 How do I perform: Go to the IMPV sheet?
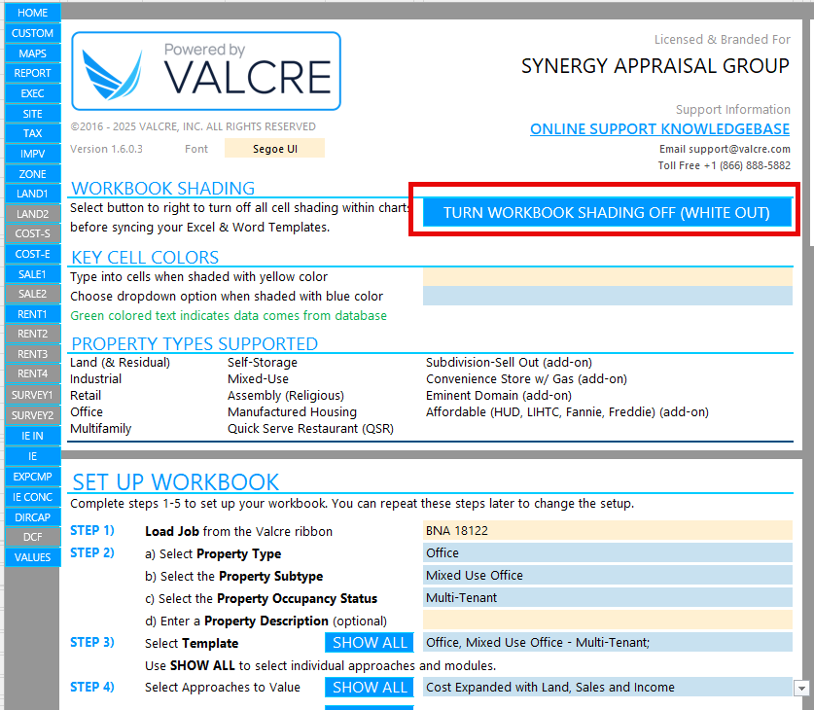(33, 154)
